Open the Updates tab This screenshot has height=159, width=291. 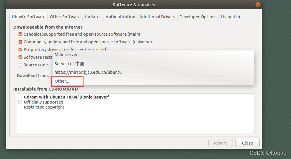click(93, 17)
